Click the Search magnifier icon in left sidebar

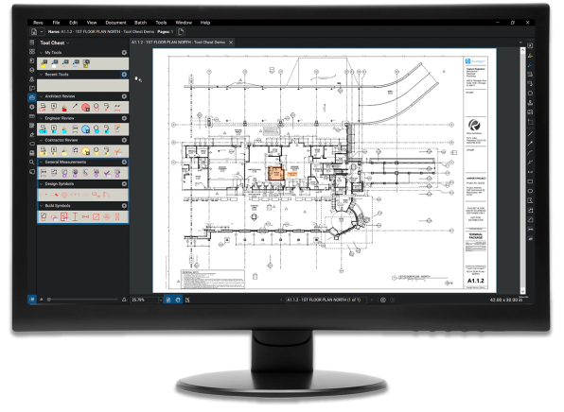[32, 163]
